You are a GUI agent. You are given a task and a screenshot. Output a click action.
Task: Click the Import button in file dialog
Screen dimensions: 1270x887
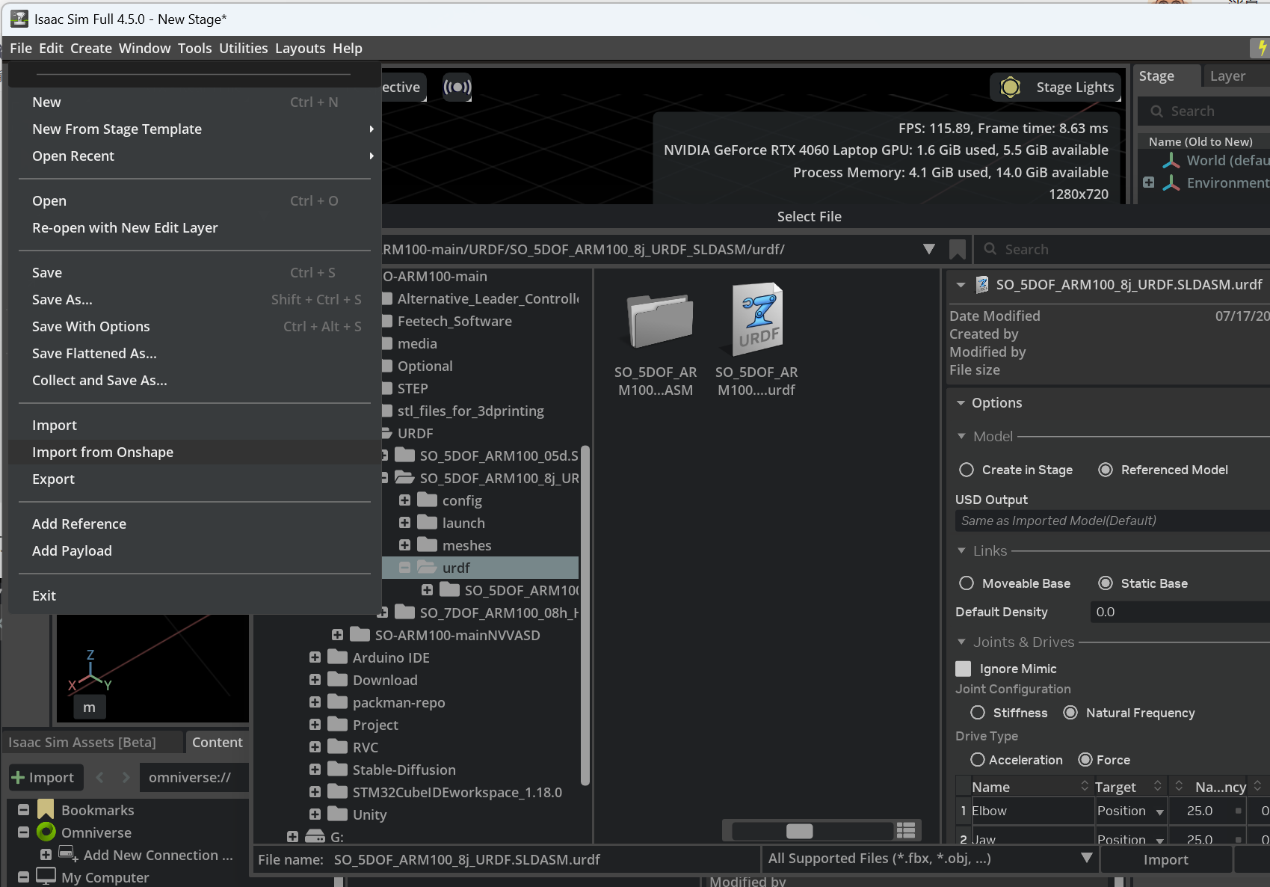coord(1165,859)
